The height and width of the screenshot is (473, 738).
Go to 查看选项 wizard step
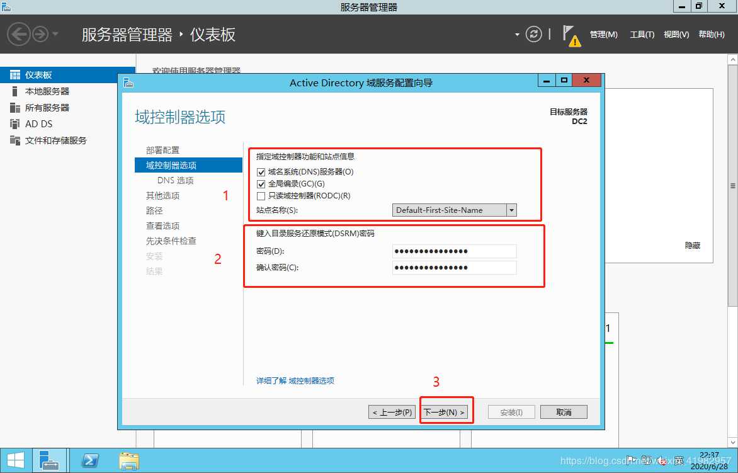tap(162, 225)
